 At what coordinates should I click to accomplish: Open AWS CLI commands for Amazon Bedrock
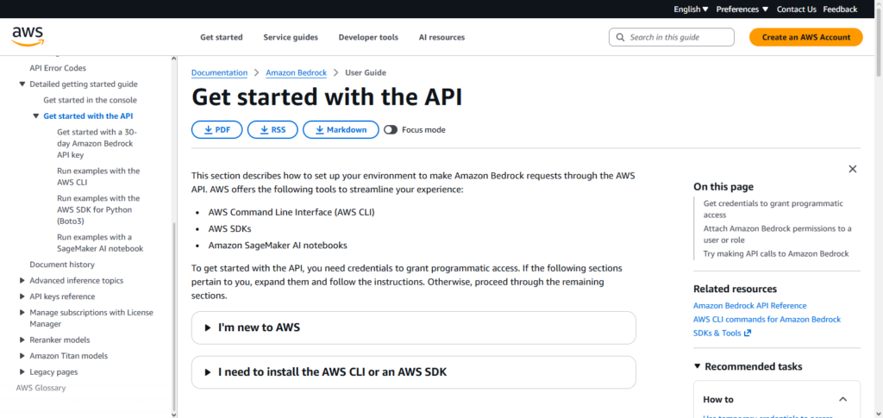tap(767, 319)
